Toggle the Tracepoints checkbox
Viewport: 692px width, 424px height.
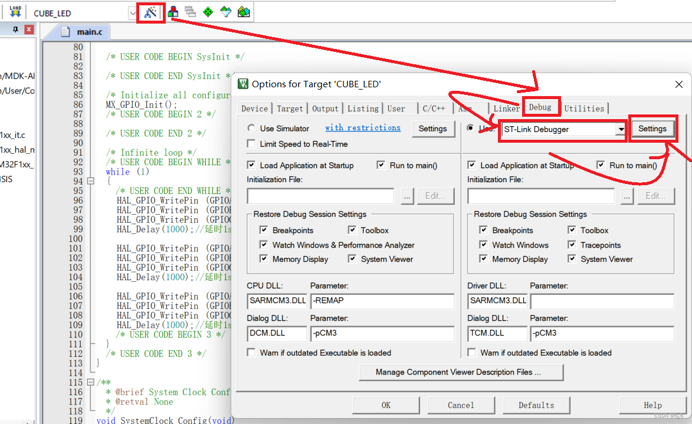click(572, 244)
